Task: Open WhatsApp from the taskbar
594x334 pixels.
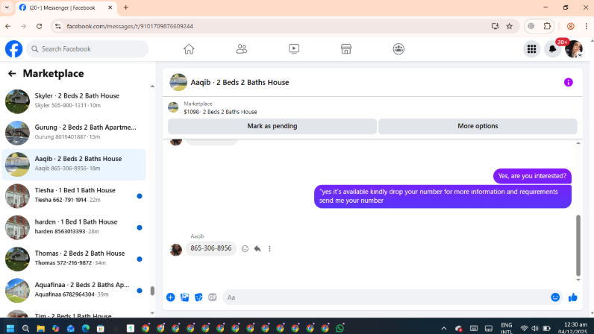Action: click(340, 328)
